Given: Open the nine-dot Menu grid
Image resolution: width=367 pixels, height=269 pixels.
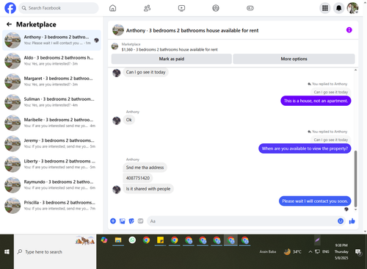Looking at the screenshot, I should 325,8.
